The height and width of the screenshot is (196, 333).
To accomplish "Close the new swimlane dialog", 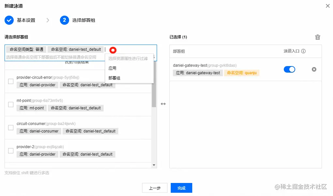I will point(328,6).
